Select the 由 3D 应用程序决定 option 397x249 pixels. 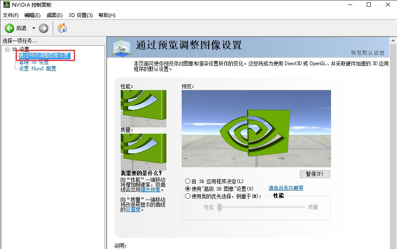click(188, 181)
